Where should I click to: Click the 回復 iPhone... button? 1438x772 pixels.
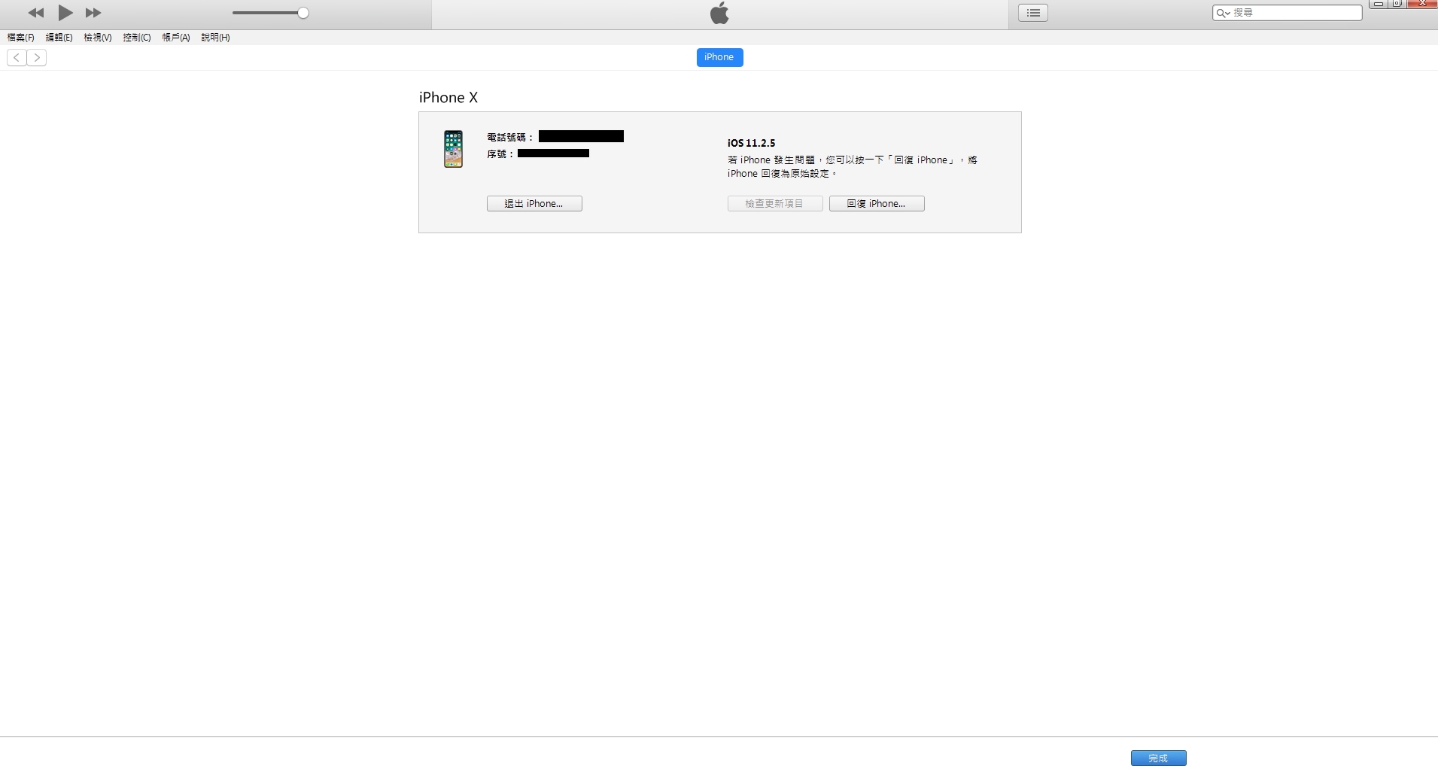877,204
